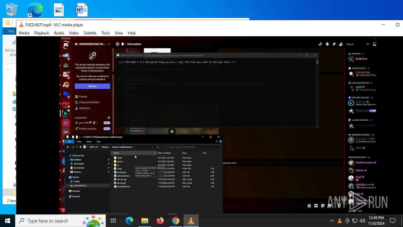Viewport: 403px width, 227px height.
Task: Open the View menu in VLC
Action: point(119,33)
